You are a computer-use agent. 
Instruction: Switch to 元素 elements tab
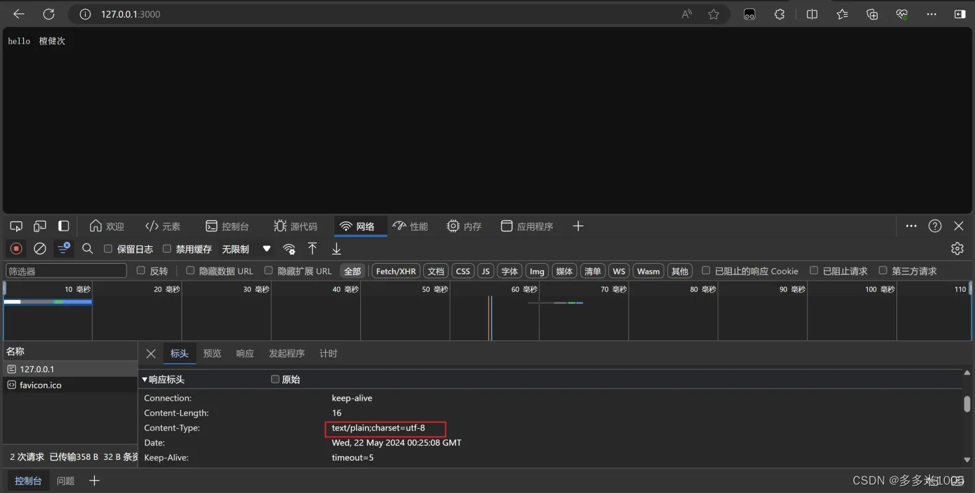[162, 226]
